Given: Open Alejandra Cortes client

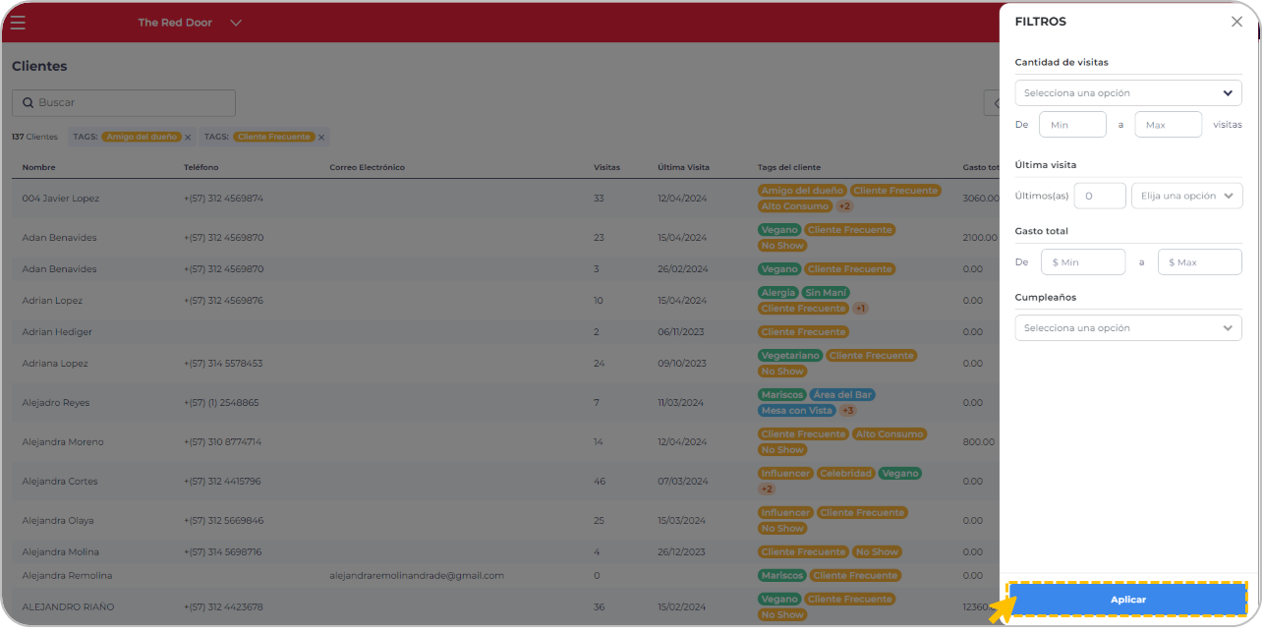Looking at the screenshot, I should (x=60, y=482).
